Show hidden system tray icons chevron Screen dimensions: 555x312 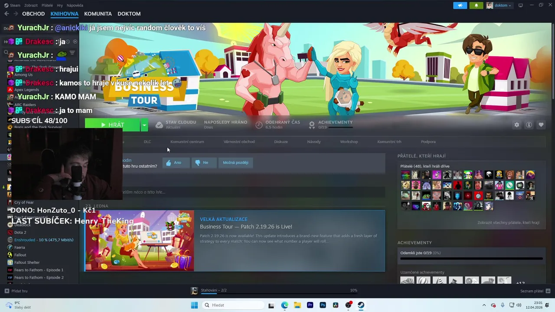point(484,305)
